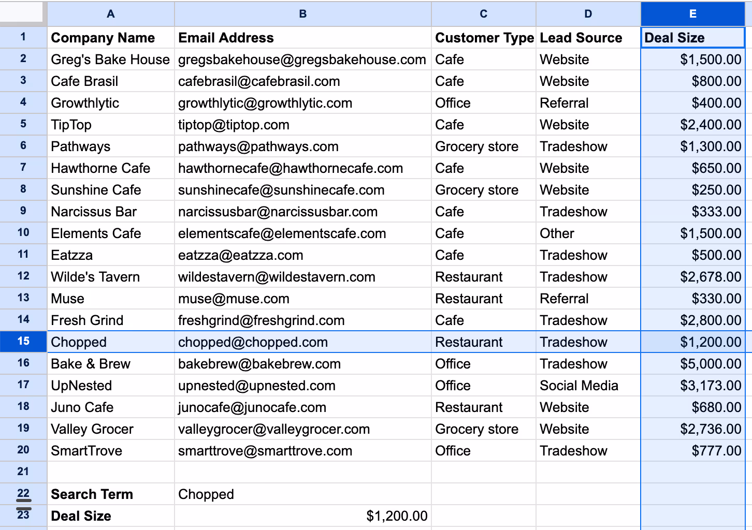Select column D header

pos(588,14)
